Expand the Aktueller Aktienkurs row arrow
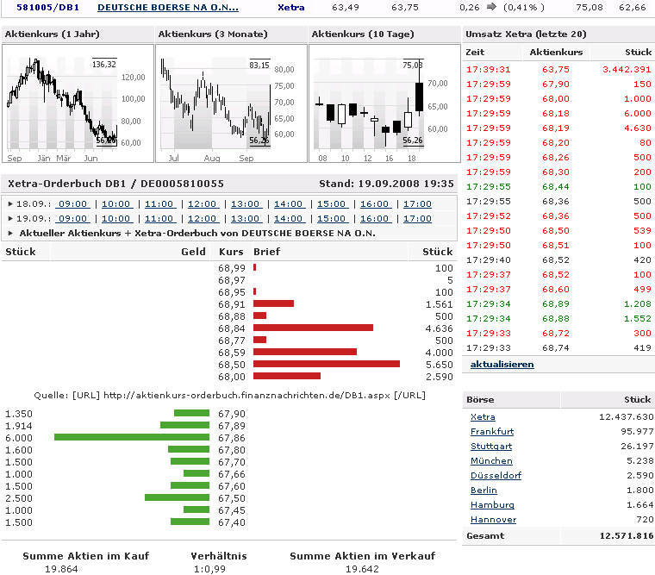The image size is (655, 575). pyautogui.click(x=10, y=233)
